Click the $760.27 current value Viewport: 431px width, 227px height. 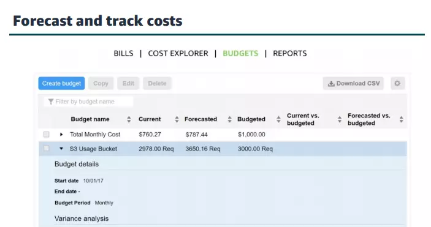pos(150,135)
